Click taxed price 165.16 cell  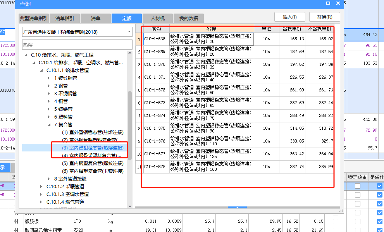coord(292,39)
